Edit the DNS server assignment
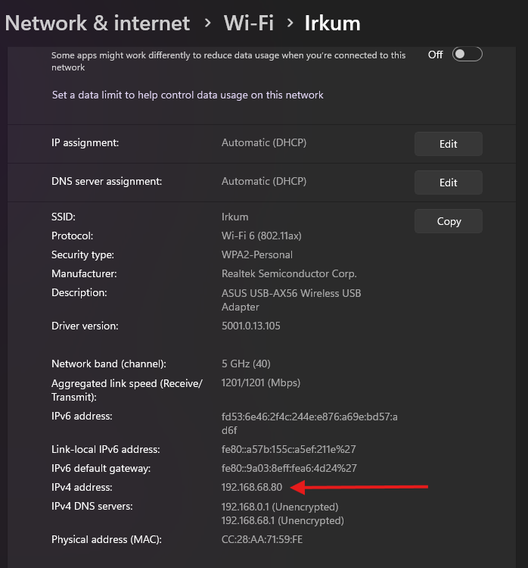The image size is (528, 568). click(x=448, y=183)
